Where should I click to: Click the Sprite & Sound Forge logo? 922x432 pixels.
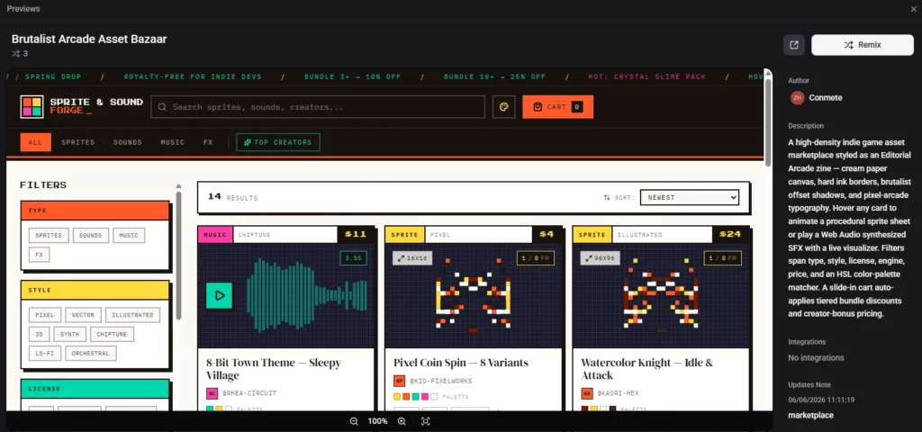81,107
